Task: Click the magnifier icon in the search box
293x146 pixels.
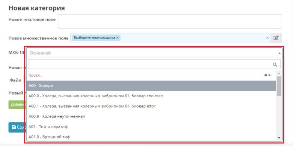Action: [x=275, y=65]
